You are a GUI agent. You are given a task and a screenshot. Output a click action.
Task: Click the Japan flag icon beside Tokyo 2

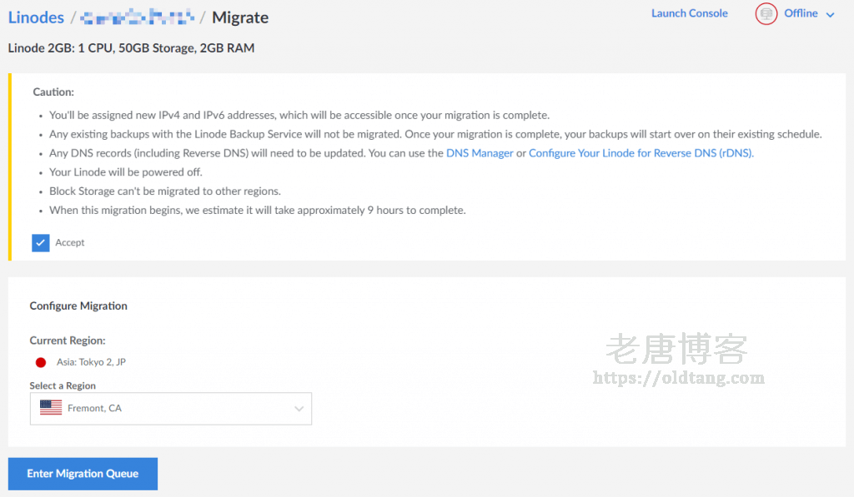click(41, 362)
